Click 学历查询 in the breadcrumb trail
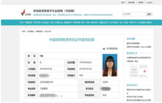This screenshot has width=162, height=103. tap(31, 31)
